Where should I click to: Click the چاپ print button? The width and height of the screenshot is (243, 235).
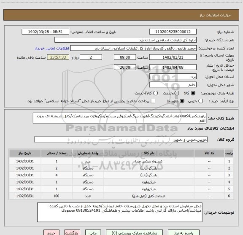coord(93,233)
